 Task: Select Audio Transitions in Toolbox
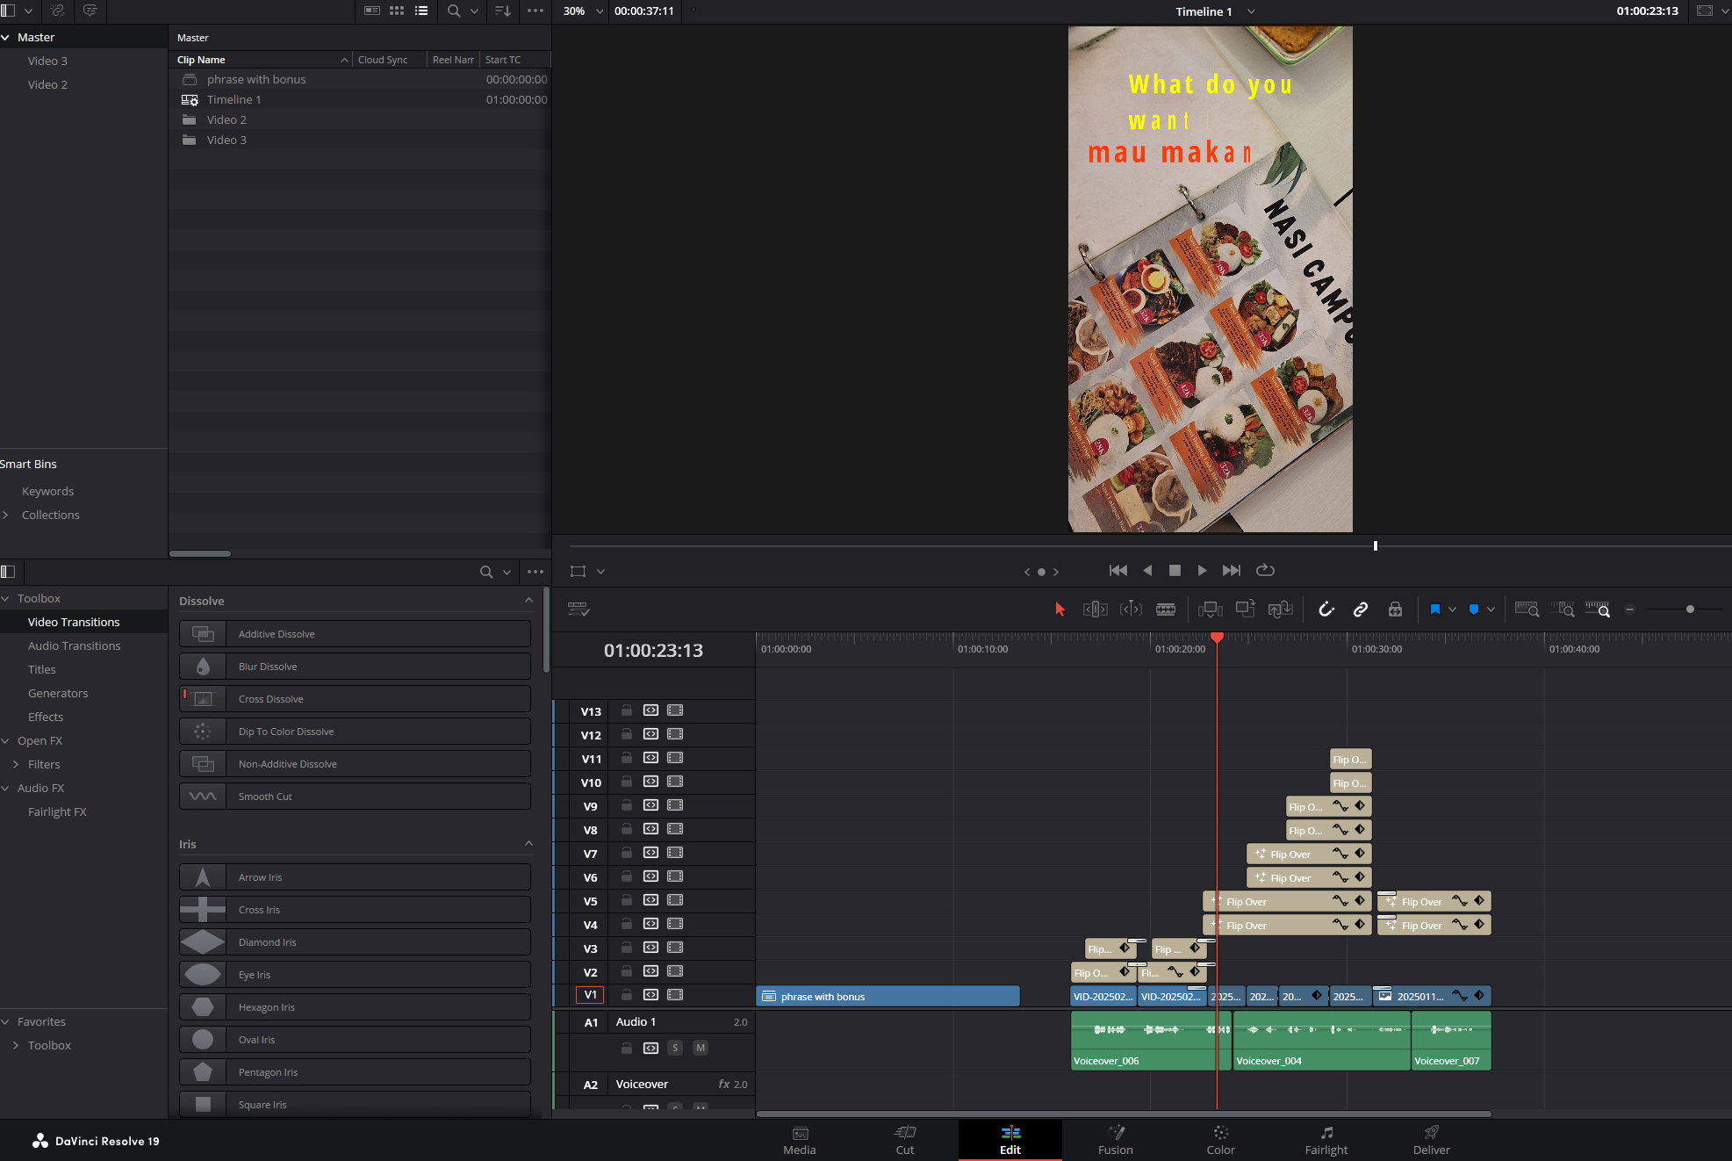(75, 645)
